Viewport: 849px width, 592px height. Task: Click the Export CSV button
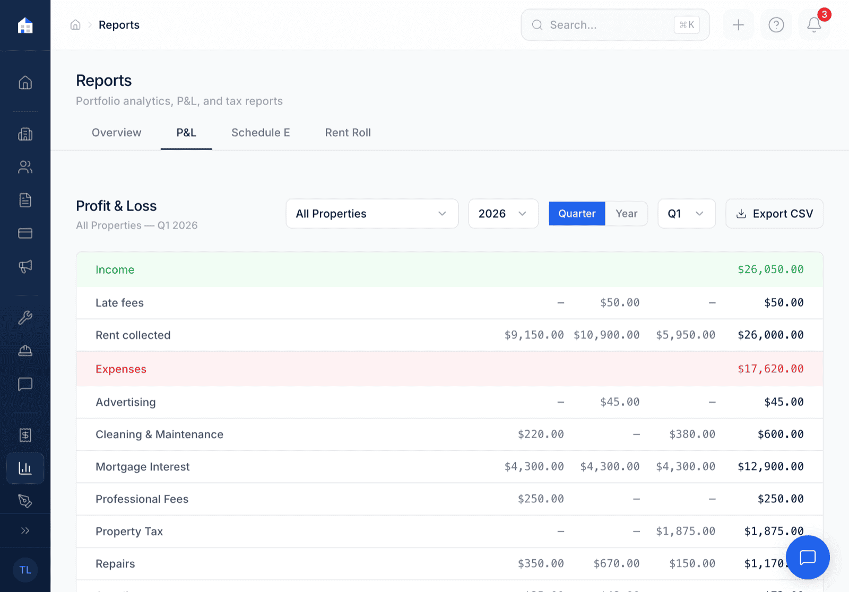click(774, 214)
